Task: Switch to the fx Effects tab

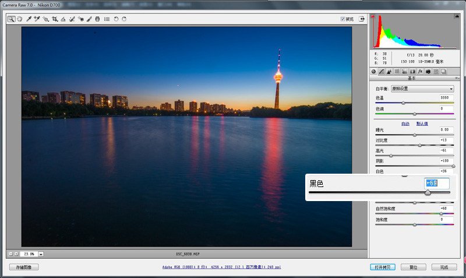Action: point(420,72)
